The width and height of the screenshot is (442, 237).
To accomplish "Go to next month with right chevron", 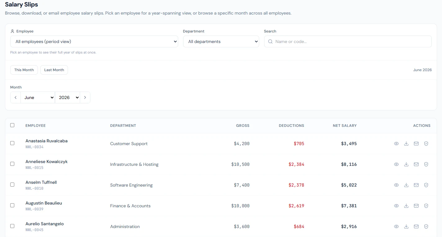I will (85, 97).
